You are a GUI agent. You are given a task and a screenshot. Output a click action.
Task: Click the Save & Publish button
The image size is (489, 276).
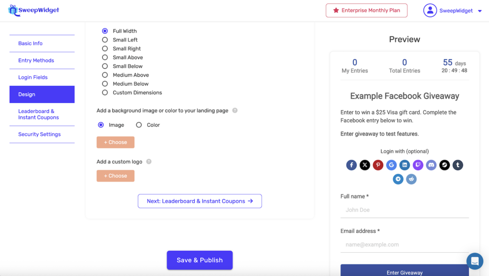pos(200,260)
